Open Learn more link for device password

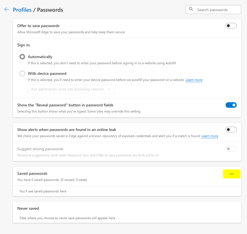tap(194, 80)
